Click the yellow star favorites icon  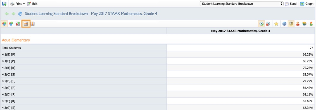coord(276,24)
